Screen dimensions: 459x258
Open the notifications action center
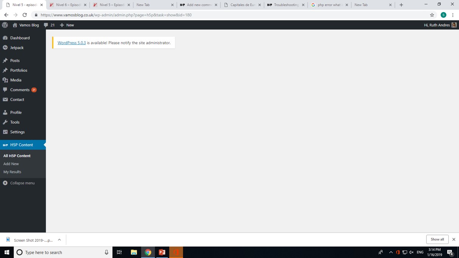point(450,252)
